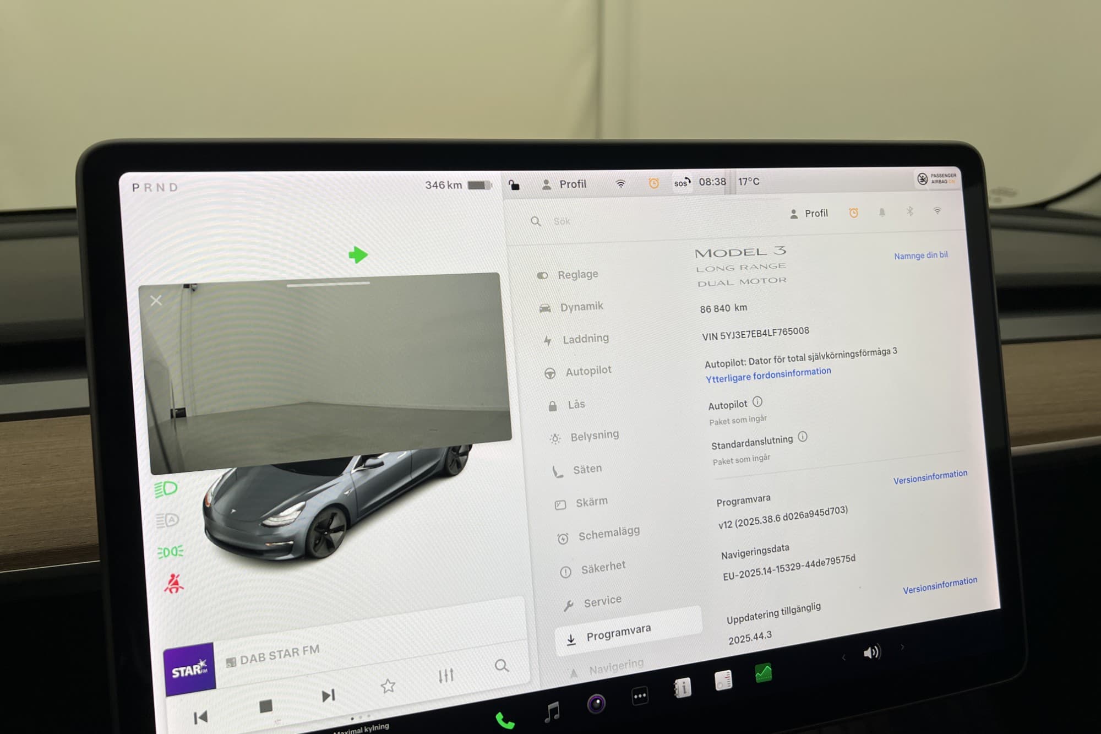The height and width of the screenshot is (734, 1101).
Task: Toggle auto high beam icon
Action: (167, 520)
